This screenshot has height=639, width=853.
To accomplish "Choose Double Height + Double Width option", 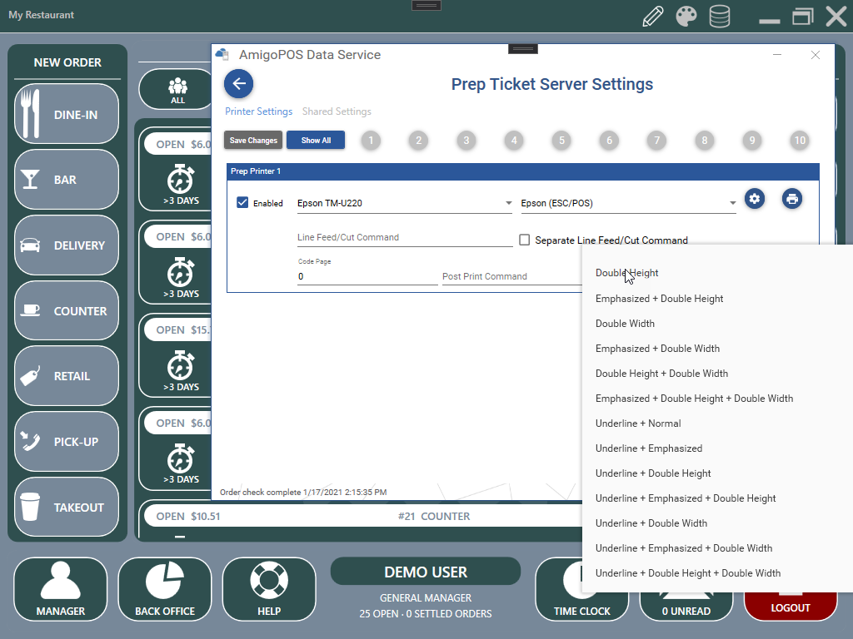I will (661, 374).
